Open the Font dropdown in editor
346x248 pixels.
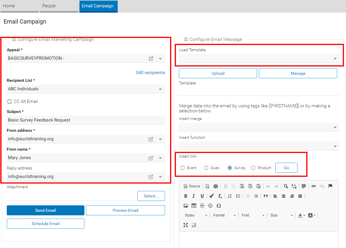[x=253, y=215]
